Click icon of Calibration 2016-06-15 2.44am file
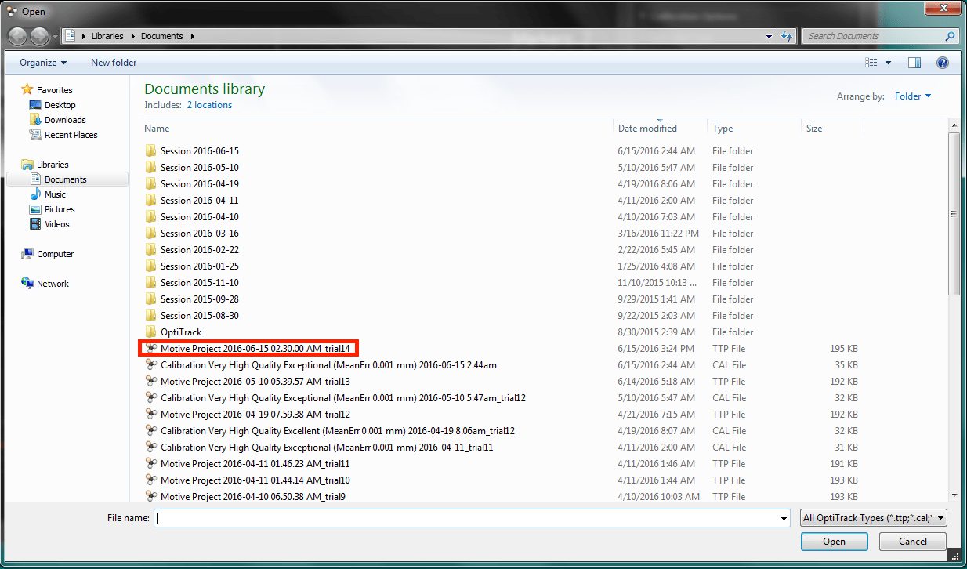 click(x=151, y=364)
